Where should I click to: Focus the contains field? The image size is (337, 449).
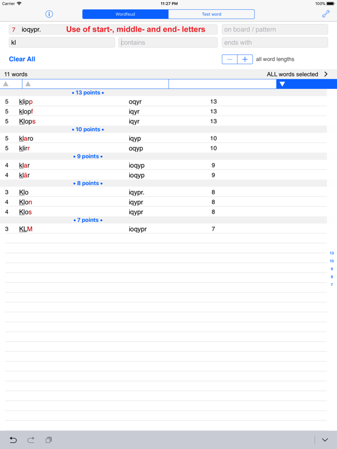(168, 43)
